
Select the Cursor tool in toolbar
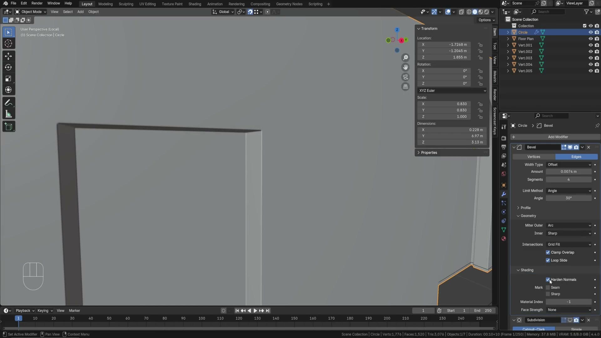(x=8, y=44)
